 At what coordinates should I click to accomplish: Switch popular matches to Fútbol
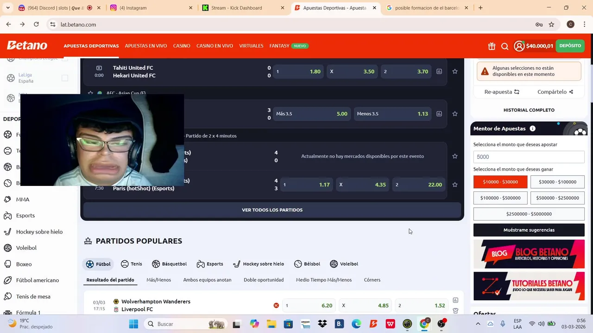[x=98, y=264]
